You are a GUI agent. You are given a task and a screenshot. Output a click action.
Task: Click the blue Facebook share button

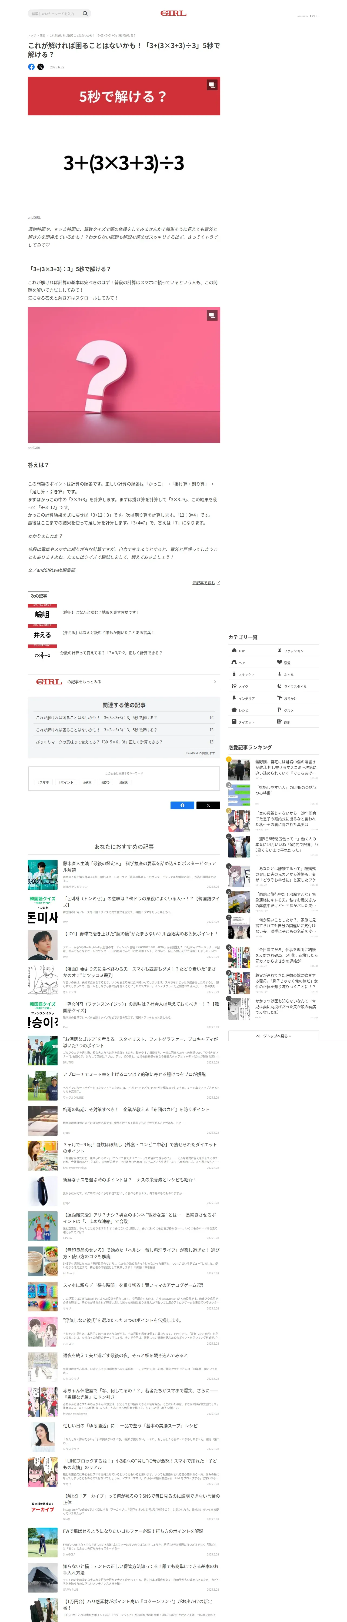click(183, 805)
